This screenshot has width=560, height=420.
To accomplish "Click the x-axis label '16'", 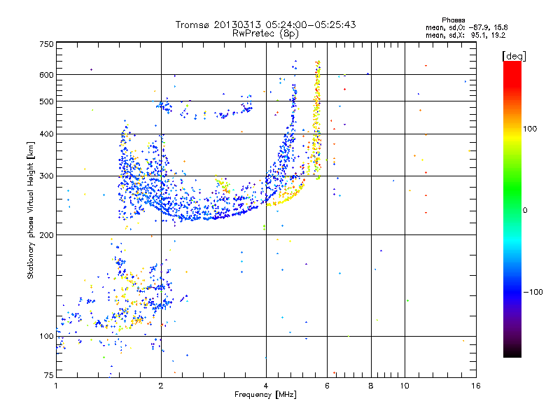I will click(x=476, y=386).
